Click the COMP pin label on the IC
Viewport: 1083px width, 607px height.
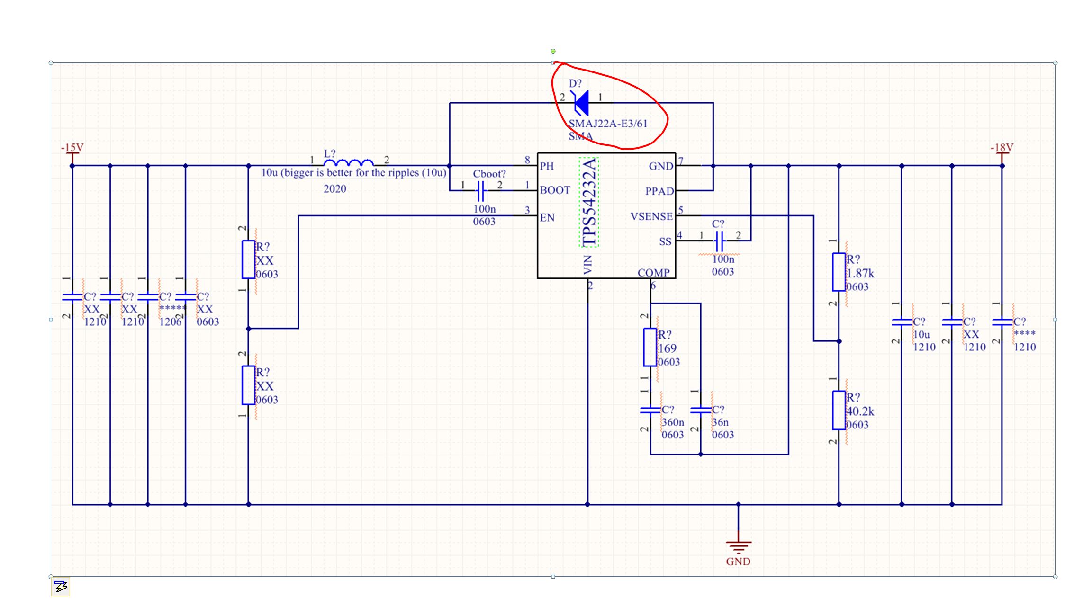point(653,273)
